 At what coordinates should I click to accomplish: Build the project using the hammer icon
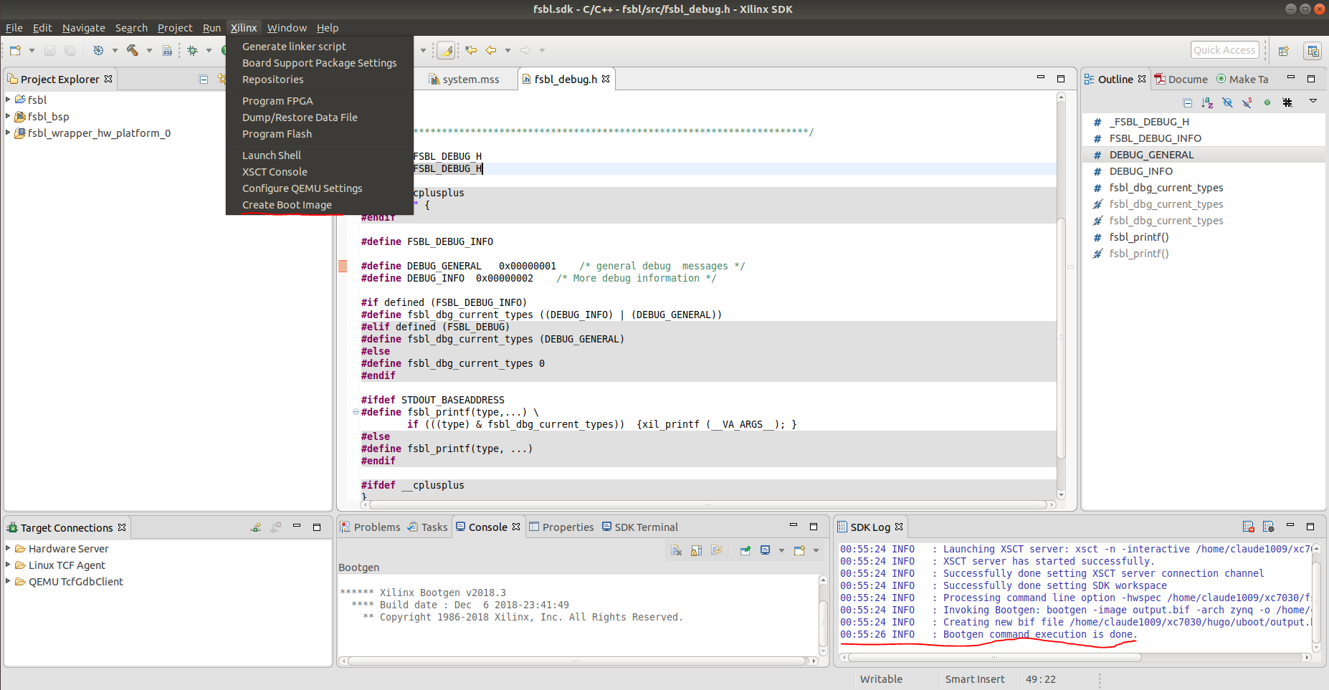click(x=133, y=50)
